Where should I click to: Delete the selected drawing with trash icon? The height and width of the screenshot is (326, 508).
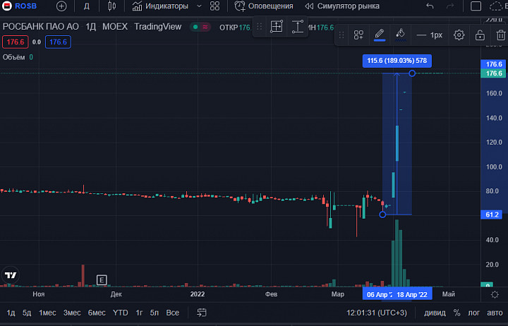pyautogui.click(x=501, y=35)
